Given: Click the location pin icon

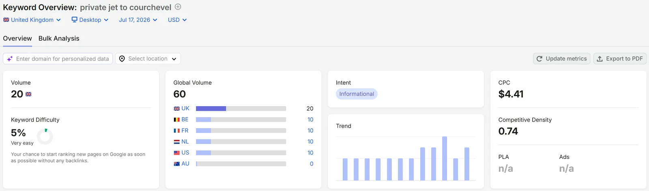Looking at the screenshot, I should click(122, 59).
